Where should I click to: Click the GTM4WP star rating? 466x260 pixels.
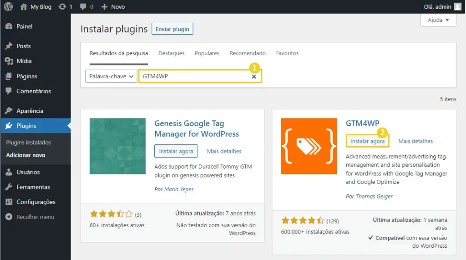(303, 220)
